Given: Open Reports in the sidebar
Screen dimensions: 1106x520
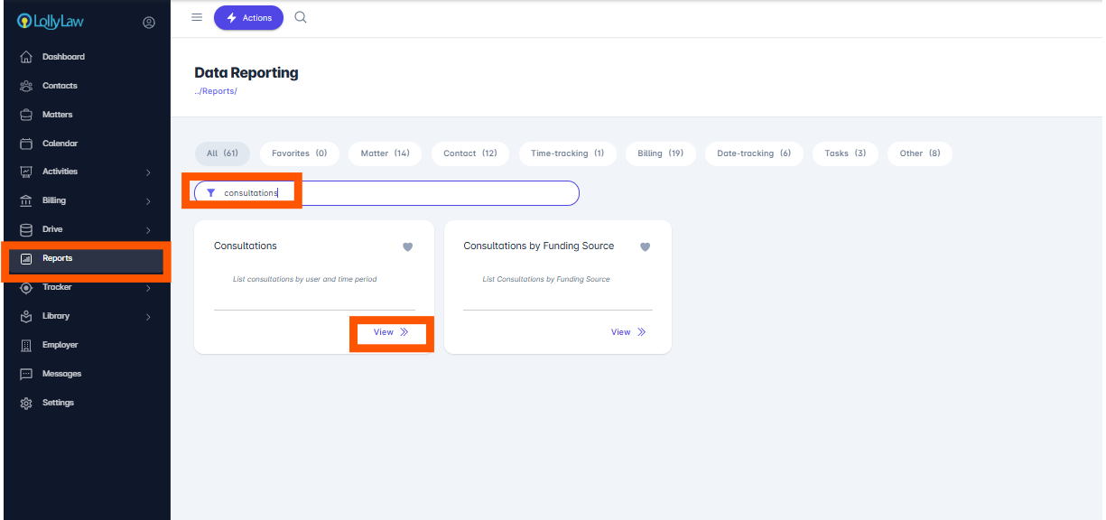Looking at the screenshot, I should (x=86, y=259).
